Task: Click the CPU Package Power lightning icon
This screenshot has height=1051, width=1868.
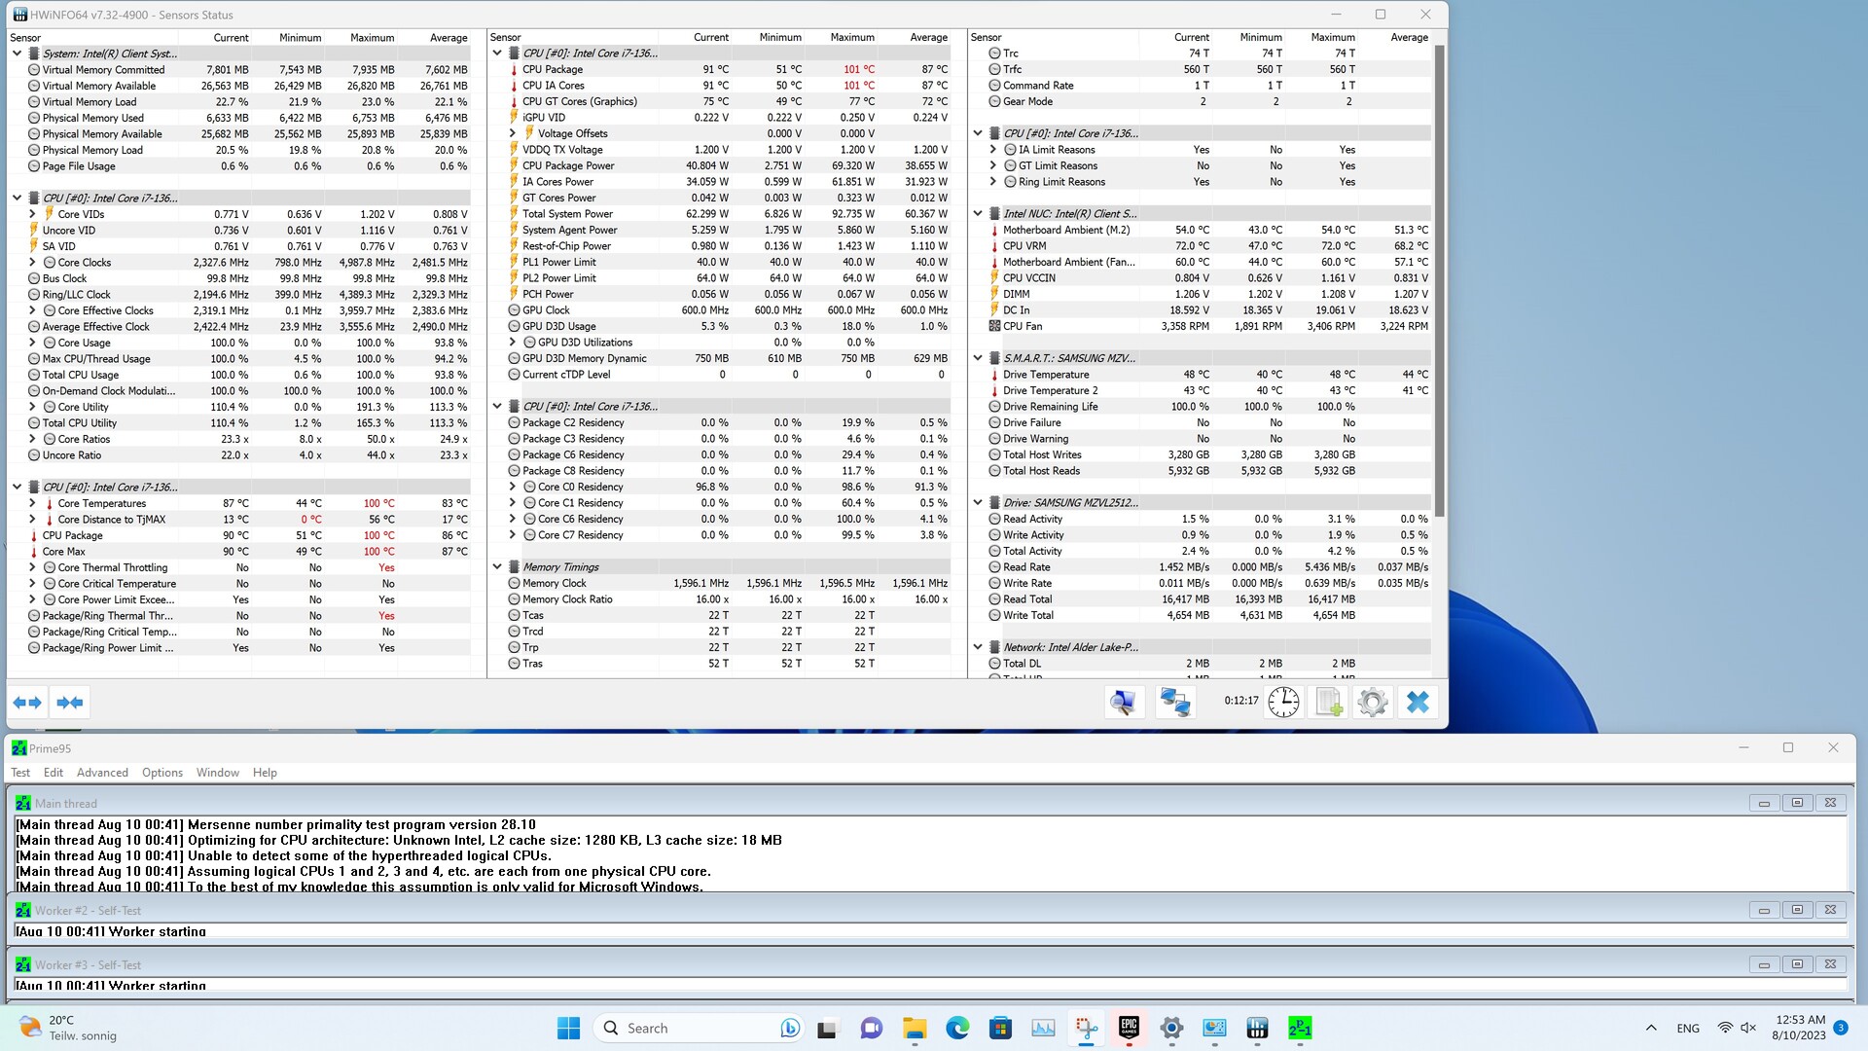Action: point(514,165)
